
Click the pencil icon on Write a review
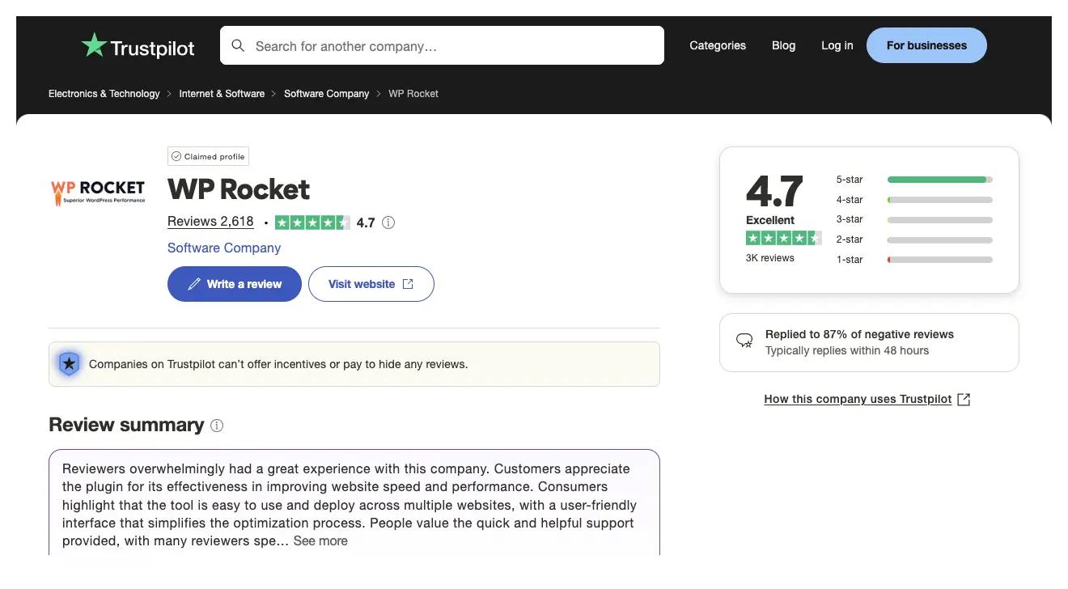(197, 284)
